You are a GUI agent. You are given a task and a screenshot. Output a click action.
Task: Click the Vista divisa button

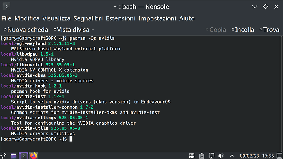pyautogui.click(x=71, y=30)
